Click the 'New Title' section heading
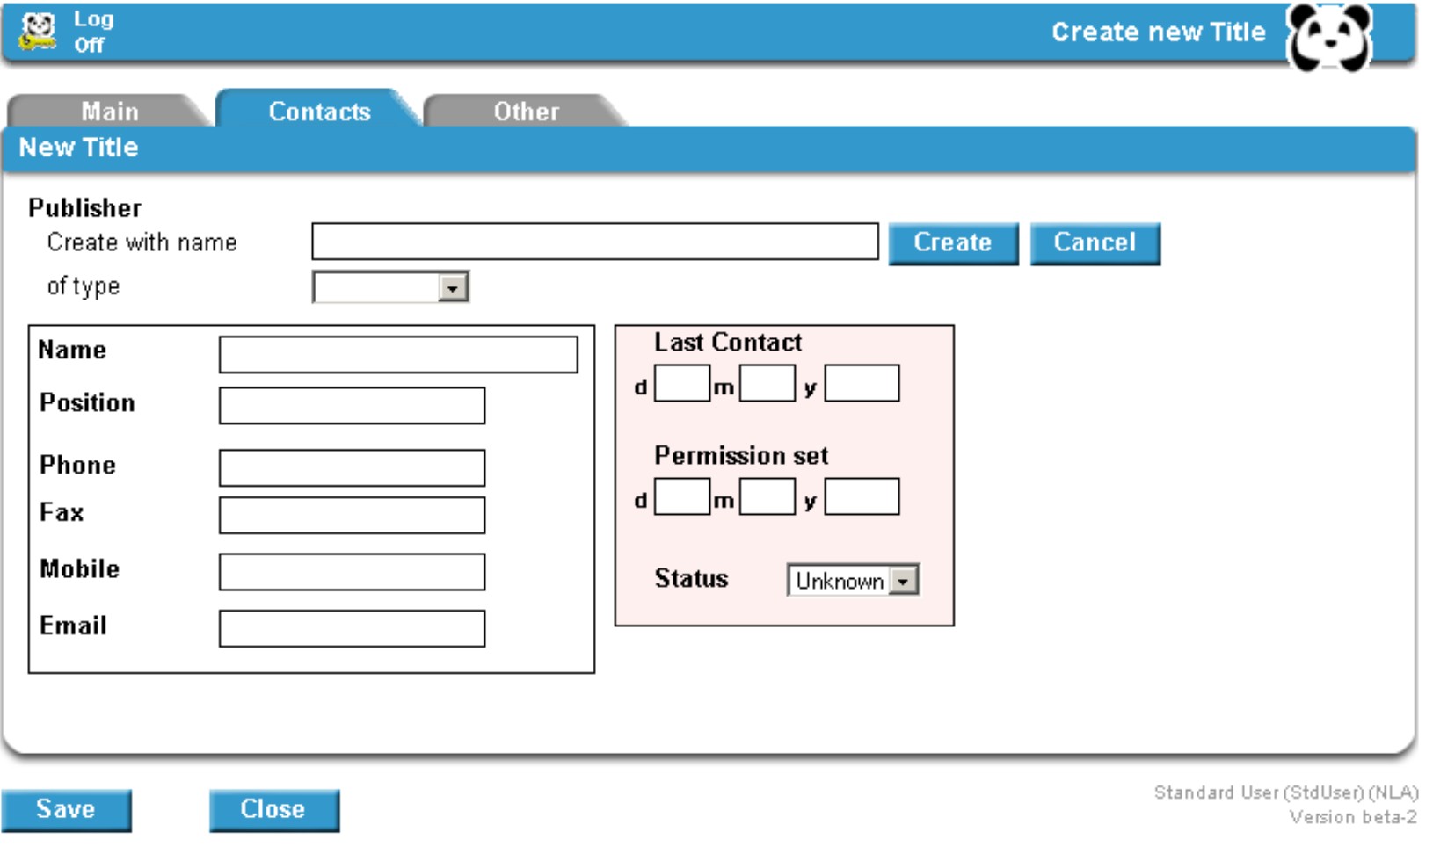 tap(79, 148)
